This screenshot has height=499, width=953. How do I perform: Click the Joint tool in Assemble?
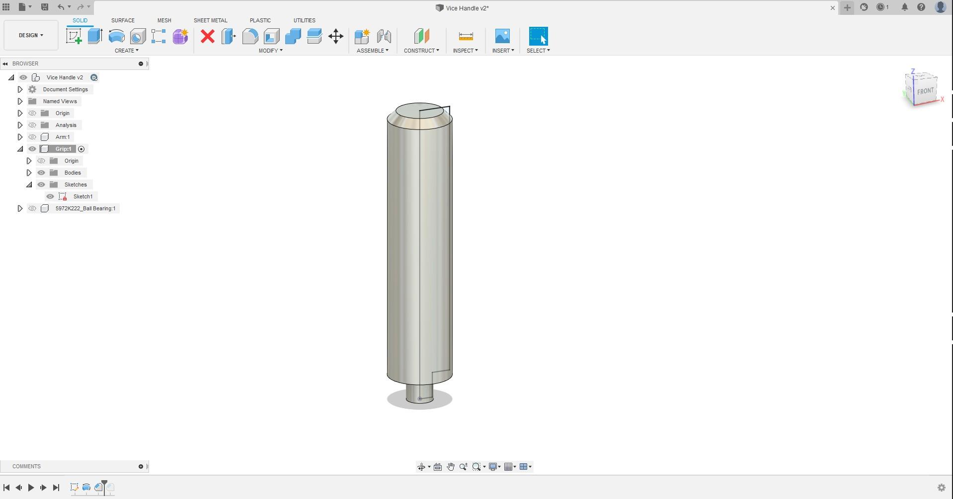[x=384, y=36]
